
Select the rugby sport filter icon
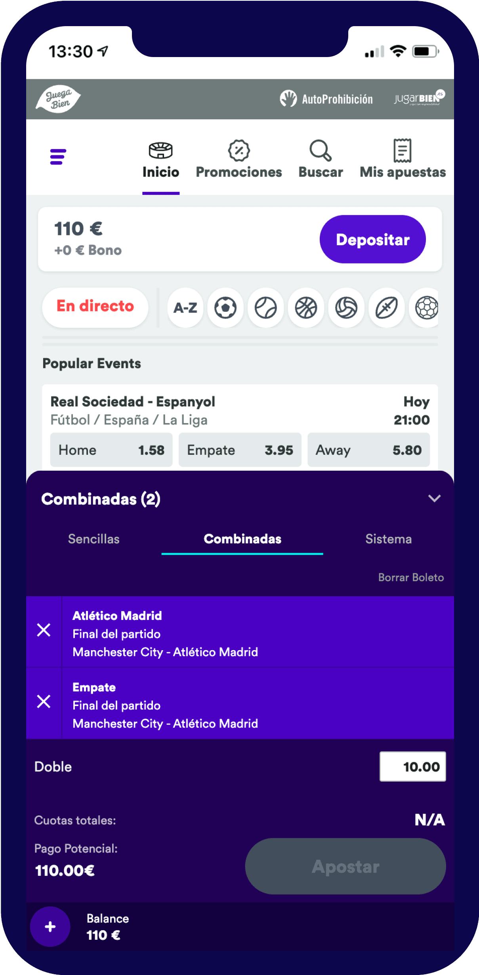(386, 308)
